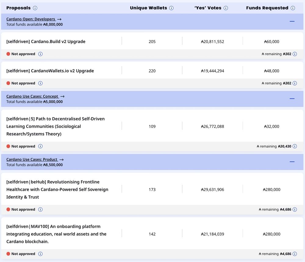This screenshot has height=262, width=305.
Task: Collapse the Cardano Open: Developers section
Action: pyautogui.click(x=292, y=21)
